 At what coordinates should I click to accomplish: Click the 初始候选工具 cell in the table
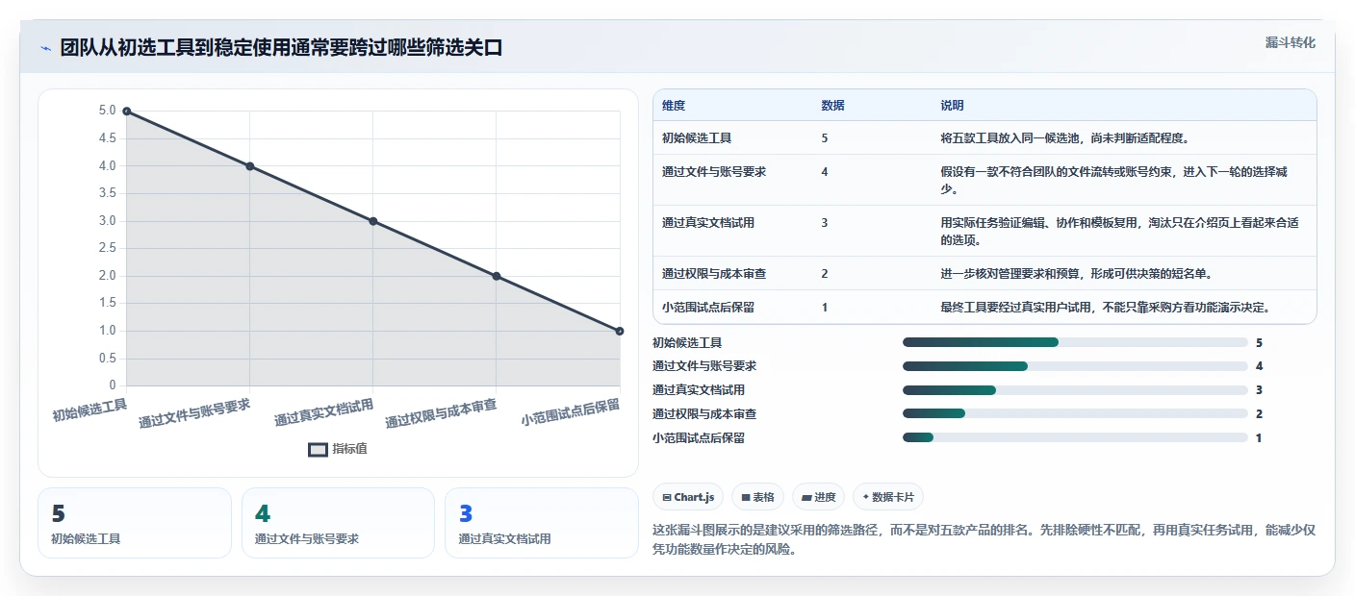click(697, 138)
